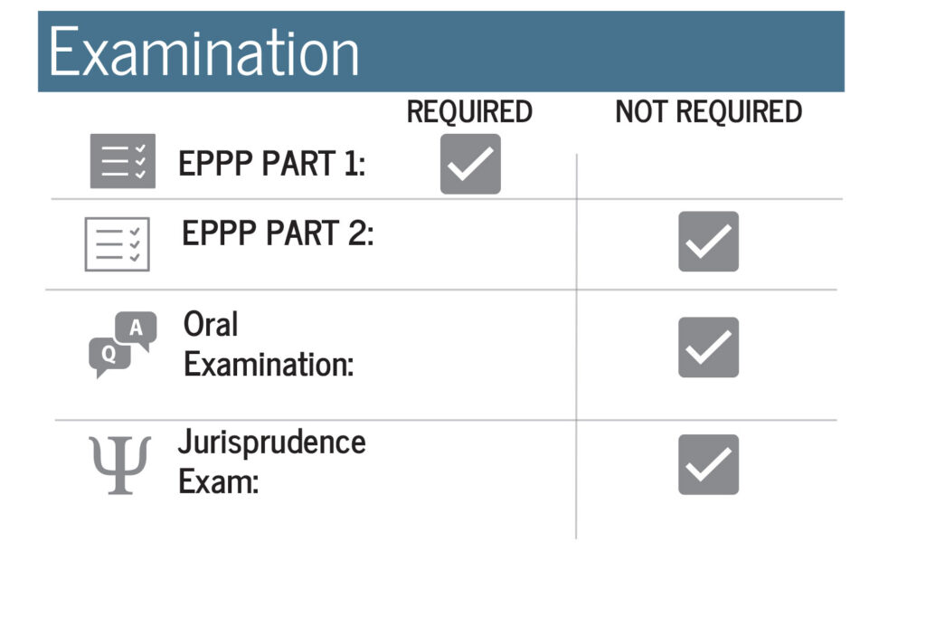Toggle EPPP Part 1 required checkbox
This screenshot has height=619, width=926.
(470, 164)
